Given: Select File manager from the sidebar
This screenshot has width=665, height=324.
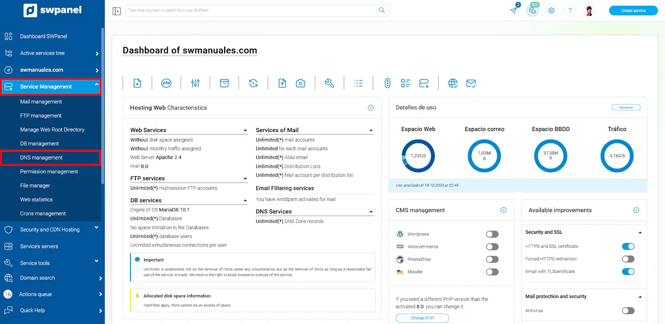Looking at the screenshot, I should pyautogui.click(x=35, y=185).
